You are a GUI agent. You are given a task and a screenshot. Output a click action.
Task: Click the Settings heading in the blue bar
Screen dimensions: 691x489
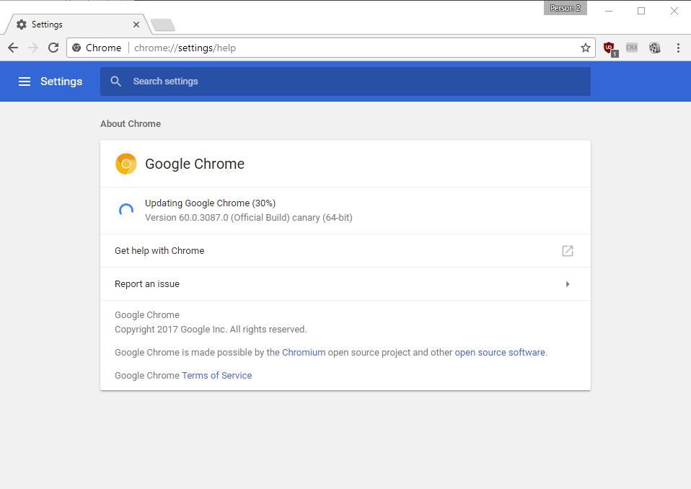(x=61, y=81)
